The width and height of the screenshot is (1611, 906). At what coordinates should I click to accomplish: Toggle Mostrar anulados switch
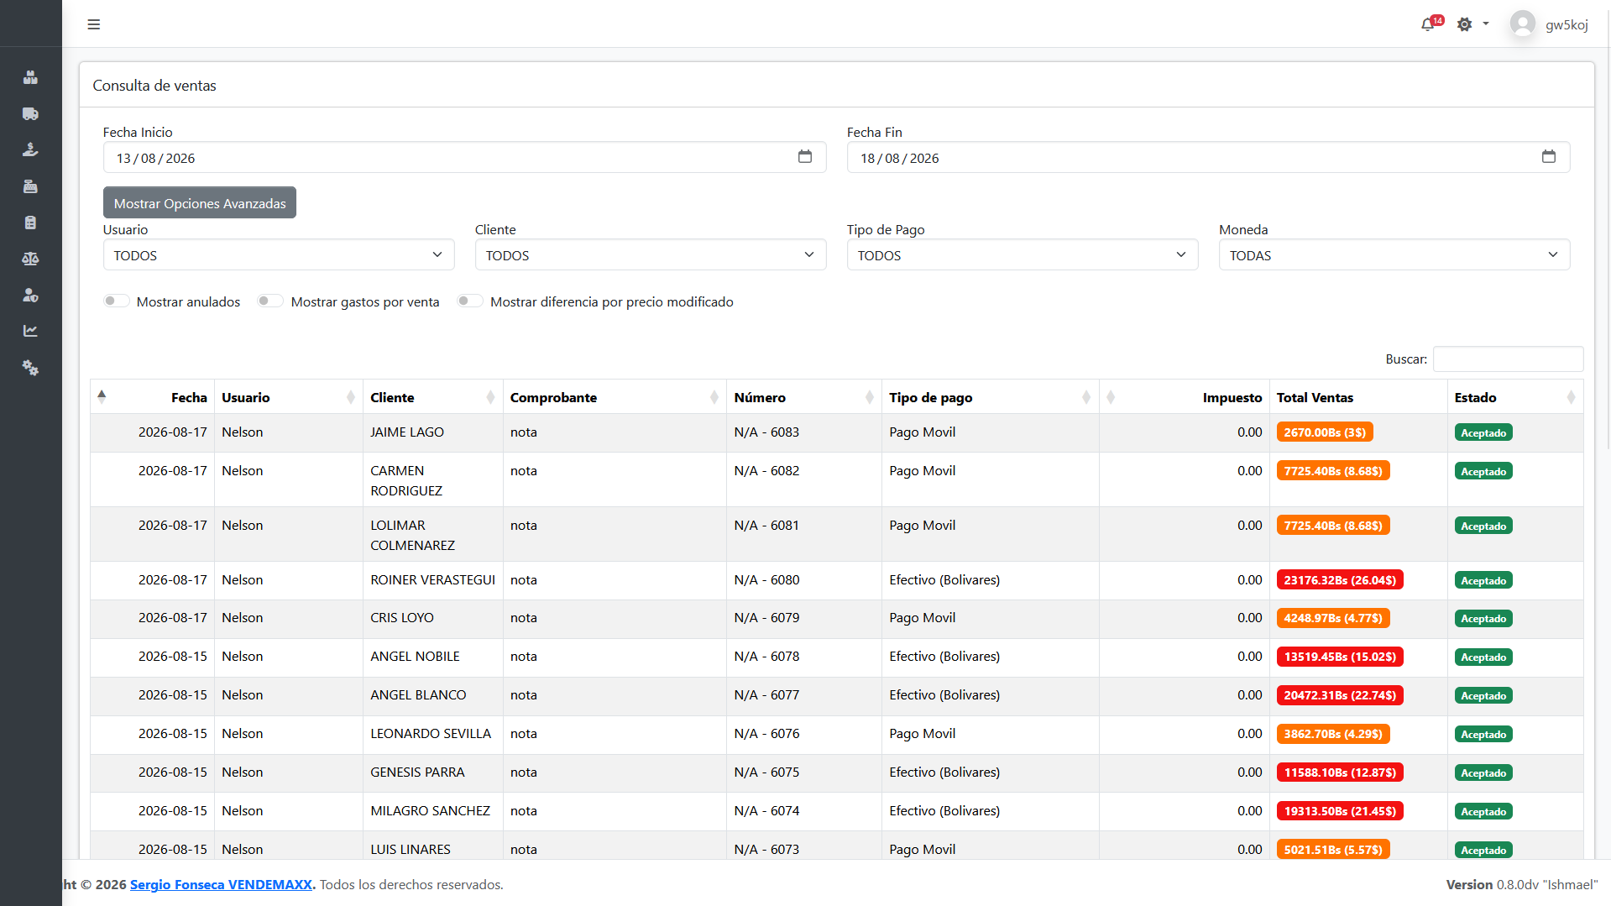click(117, 301)
